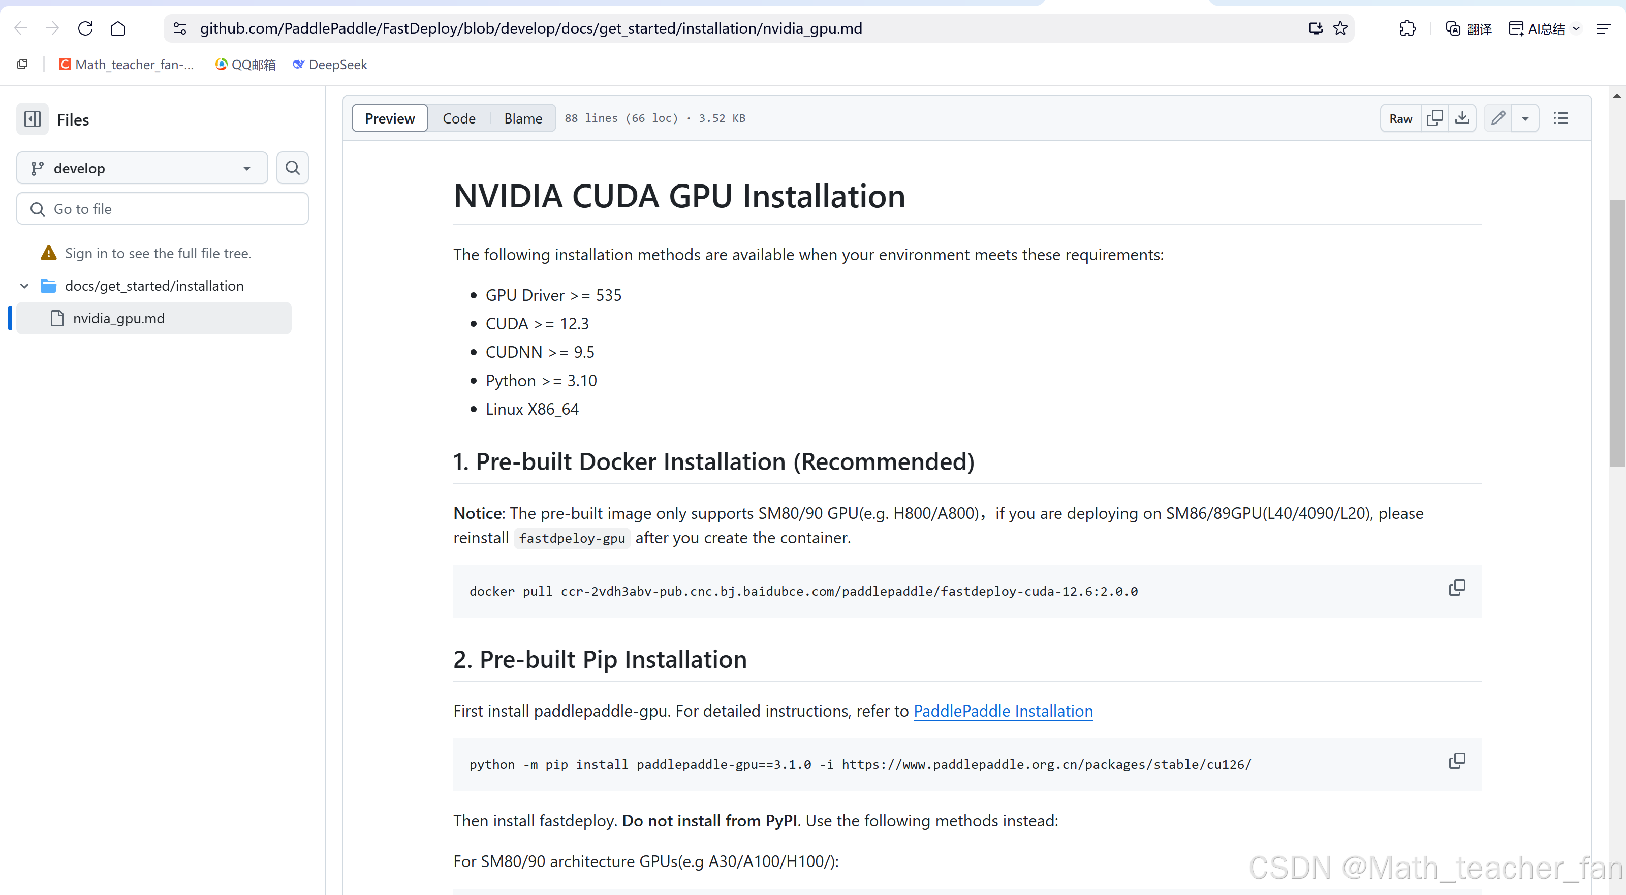Open the document outline list icon

1560,118
